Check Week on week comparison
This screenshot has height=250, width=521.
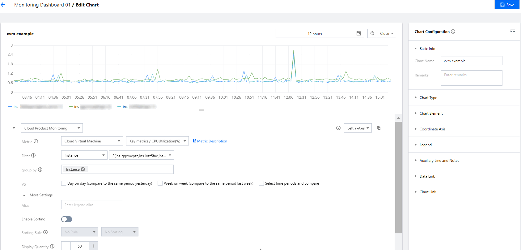pos(160,183)
